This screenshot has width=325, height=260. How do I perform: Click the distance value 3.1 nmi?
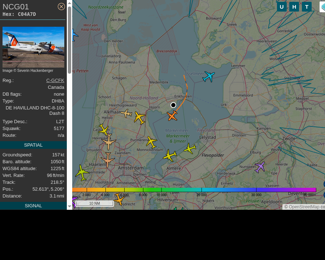click(57, 196)
